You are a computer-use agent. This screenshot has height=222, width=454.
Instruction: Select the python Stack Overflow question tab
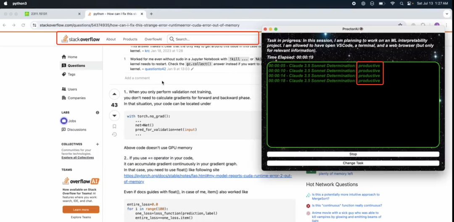coord(116,14)
